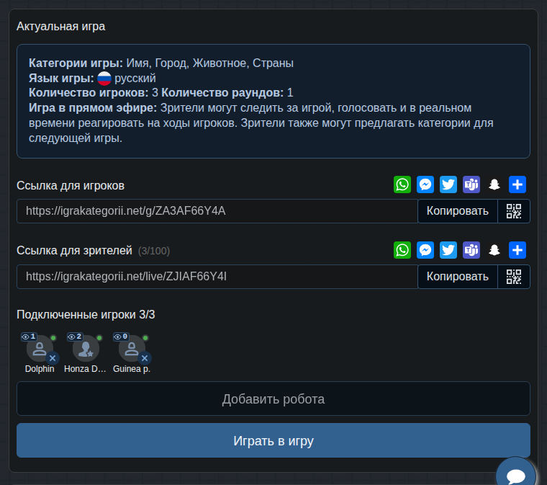
Task: Click Guinea p.'s viewer count eye badge
Action: pos(121,337)
